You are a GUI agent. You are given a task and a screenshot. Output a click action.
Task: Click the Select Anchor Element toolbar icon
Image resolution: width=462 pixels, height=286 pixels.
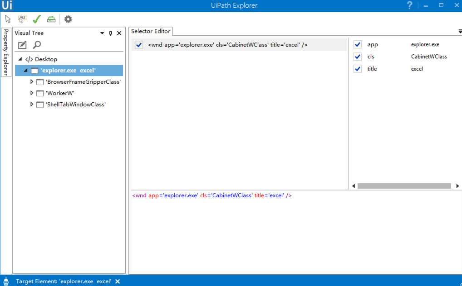pos(22,19)
